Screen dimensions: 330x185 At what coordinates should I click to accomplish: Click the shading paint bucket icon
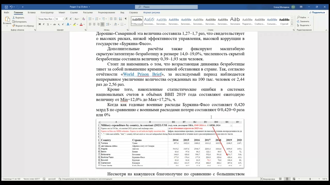[115, 24]
